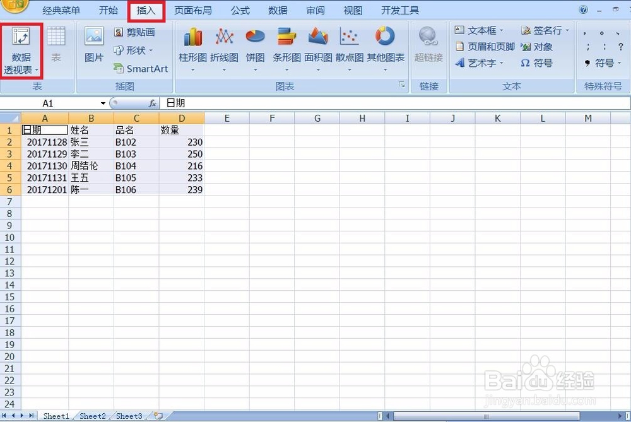Open the 柱形图 (Column chart) gallery
Image resolution: width=631 pixels, height=422 pixels.
coord(192,45)
